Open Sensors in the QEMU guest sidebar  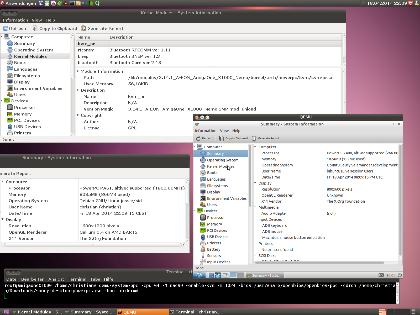(214, 256)
